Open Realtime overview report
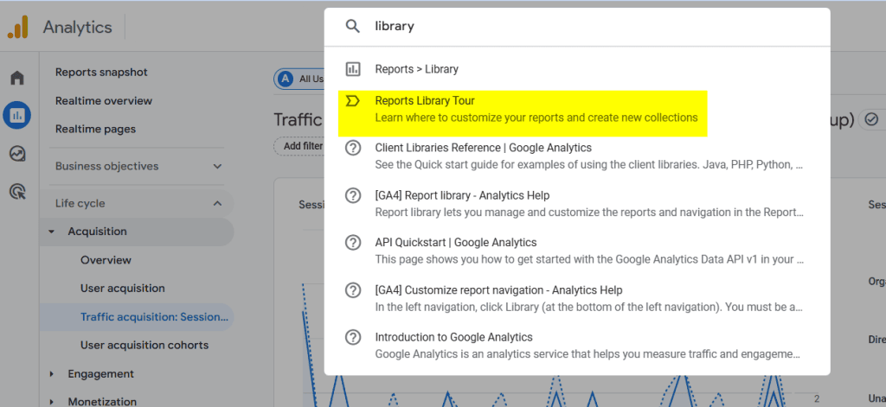 (104, 101)
